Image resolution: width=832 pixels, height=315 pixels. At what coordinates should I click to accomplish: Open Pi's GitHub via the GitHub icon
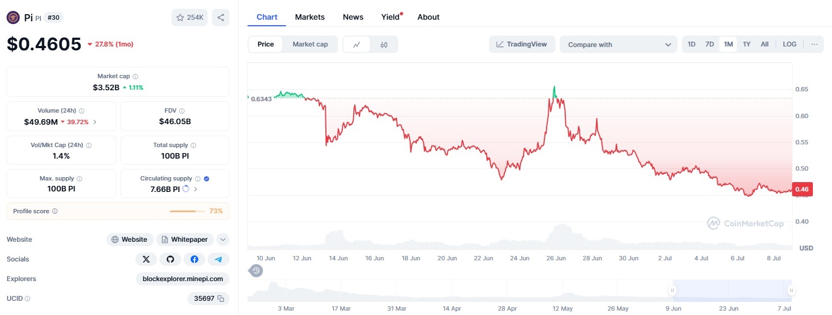[170, 259]
